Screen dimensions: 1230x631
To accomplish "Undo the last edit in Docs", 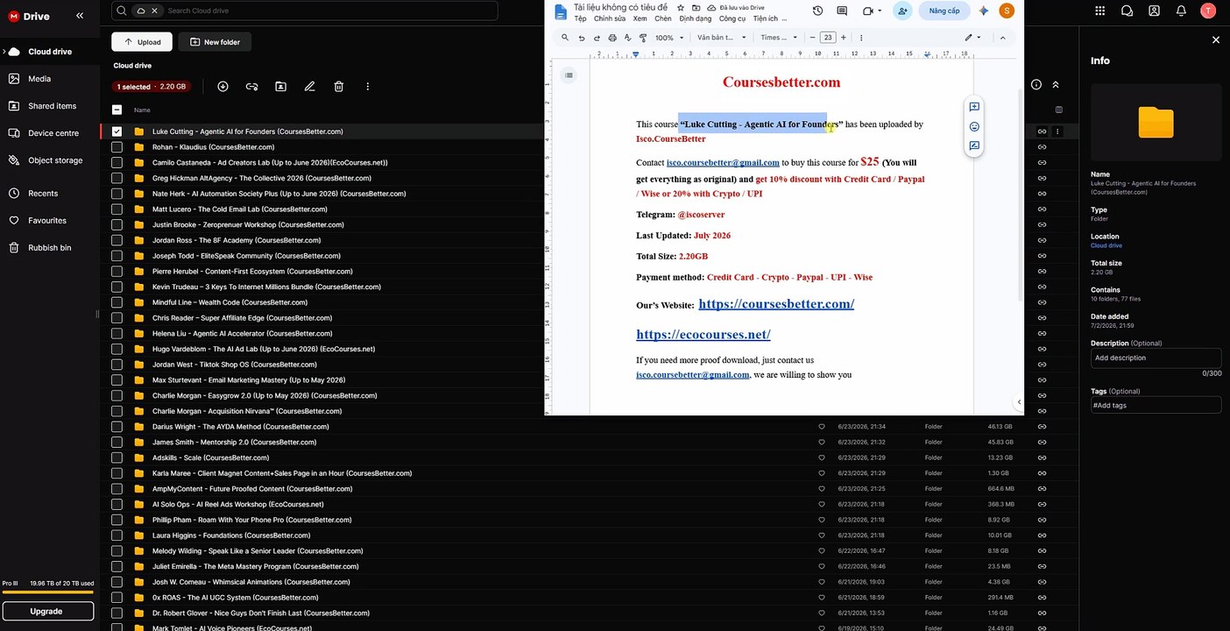I will (582, 38).
